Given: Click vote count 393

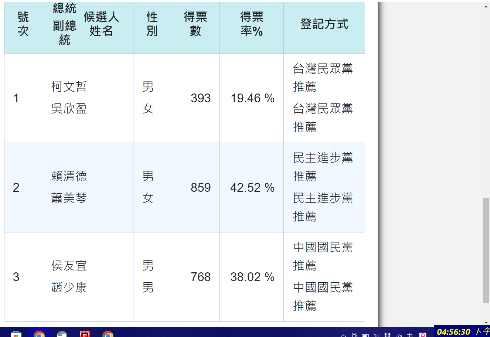Looking at the screenshot, I should pos(201,98).
